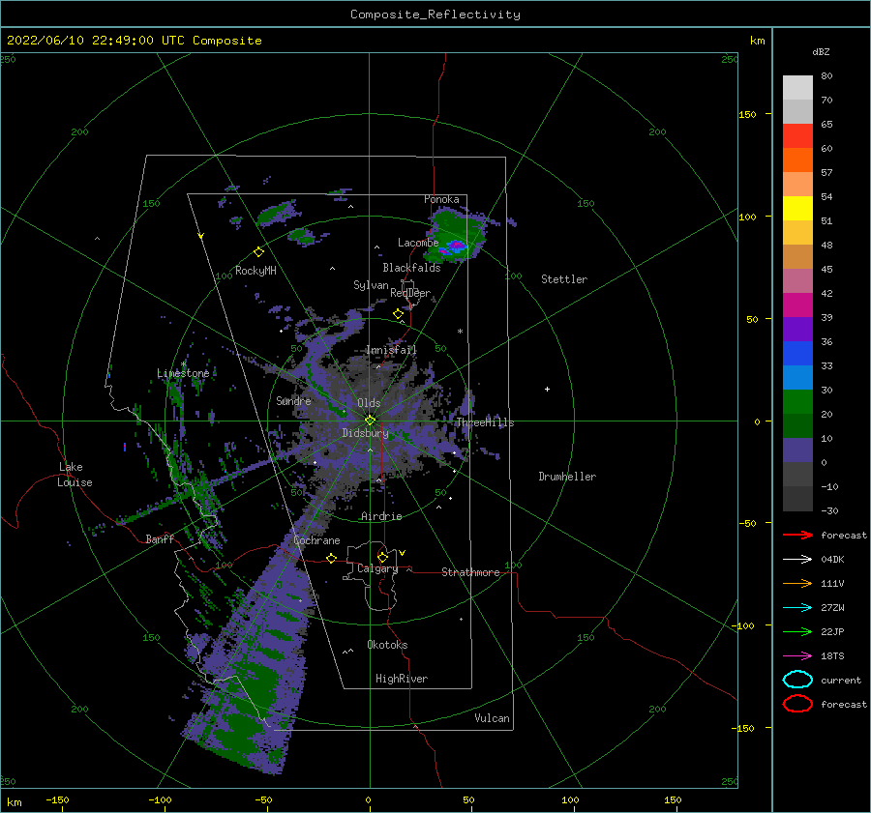Click the yellow diamond marker below Cochrane

(x=331, y=558)
